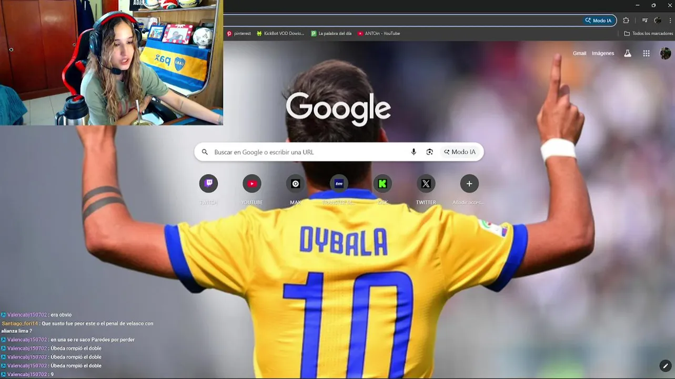675x379 pixels.
Task: Open the Twitch shortcut tile
Action: click(x=208, y=184)
